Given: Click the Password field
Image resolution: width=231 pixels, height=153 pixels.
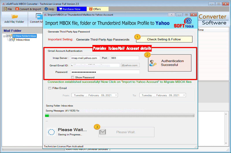Looking at the screenshot, I should click(105, 72).
